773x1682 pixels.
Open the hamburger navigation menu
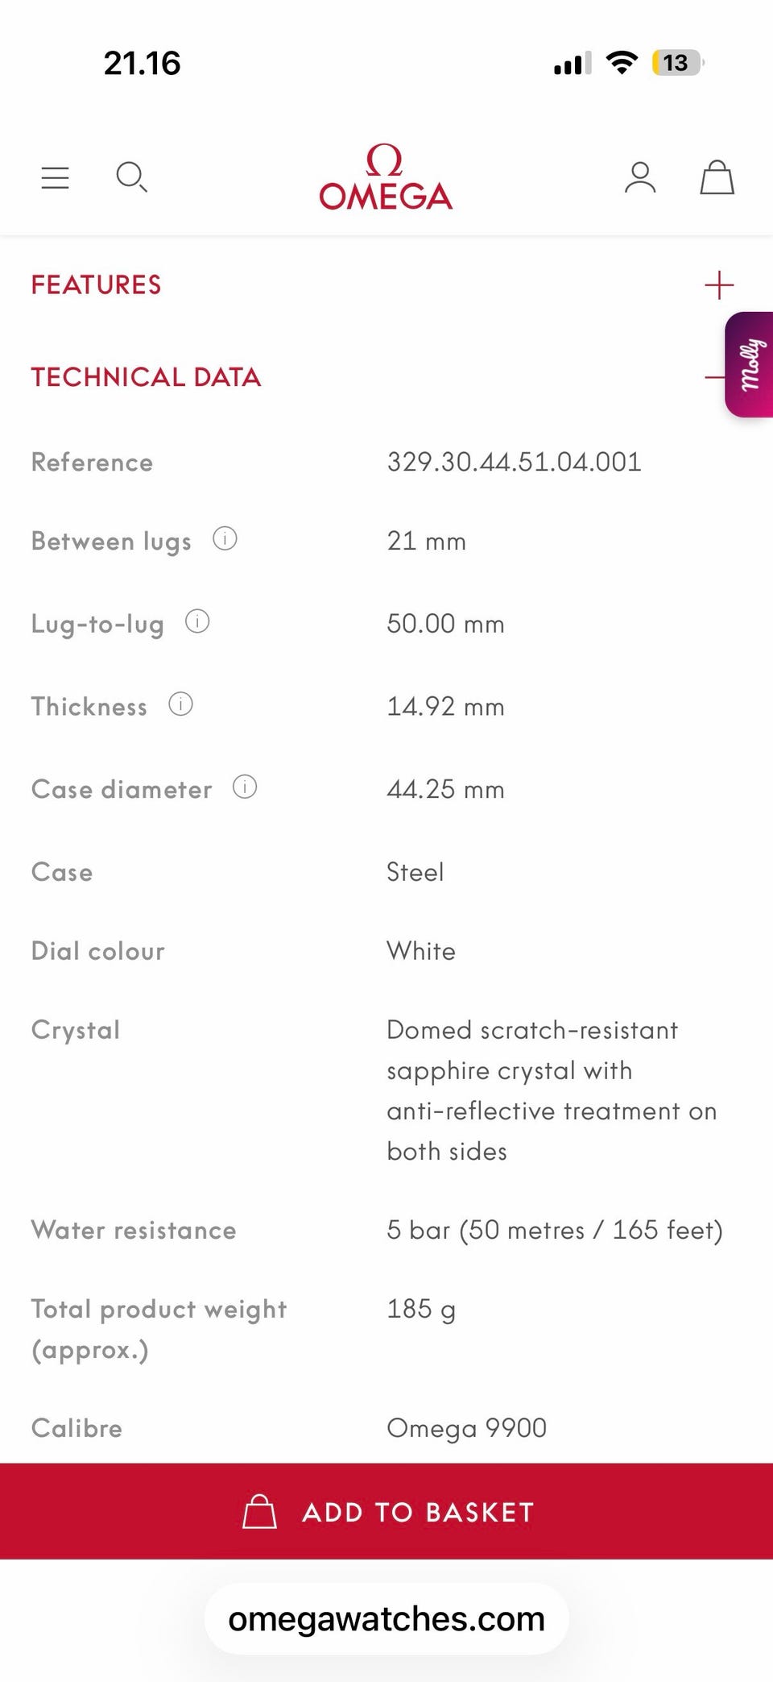tap(55, 177)
